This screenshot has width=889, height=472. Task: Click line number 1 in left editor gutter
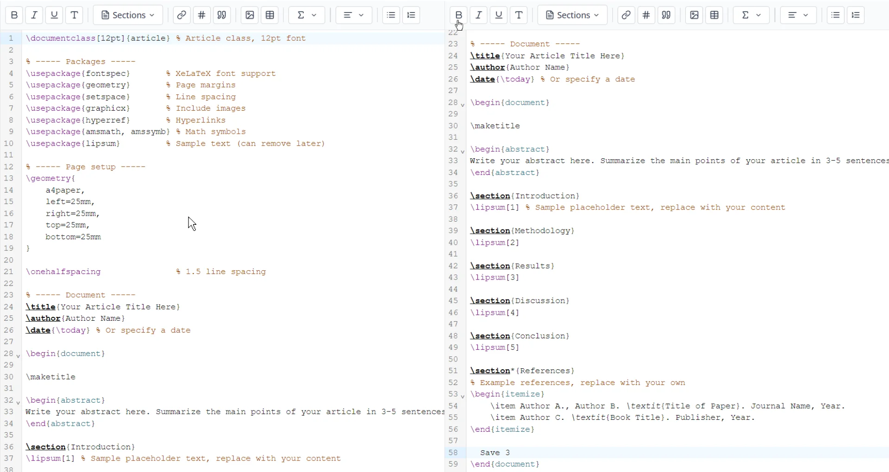[11, 38]
